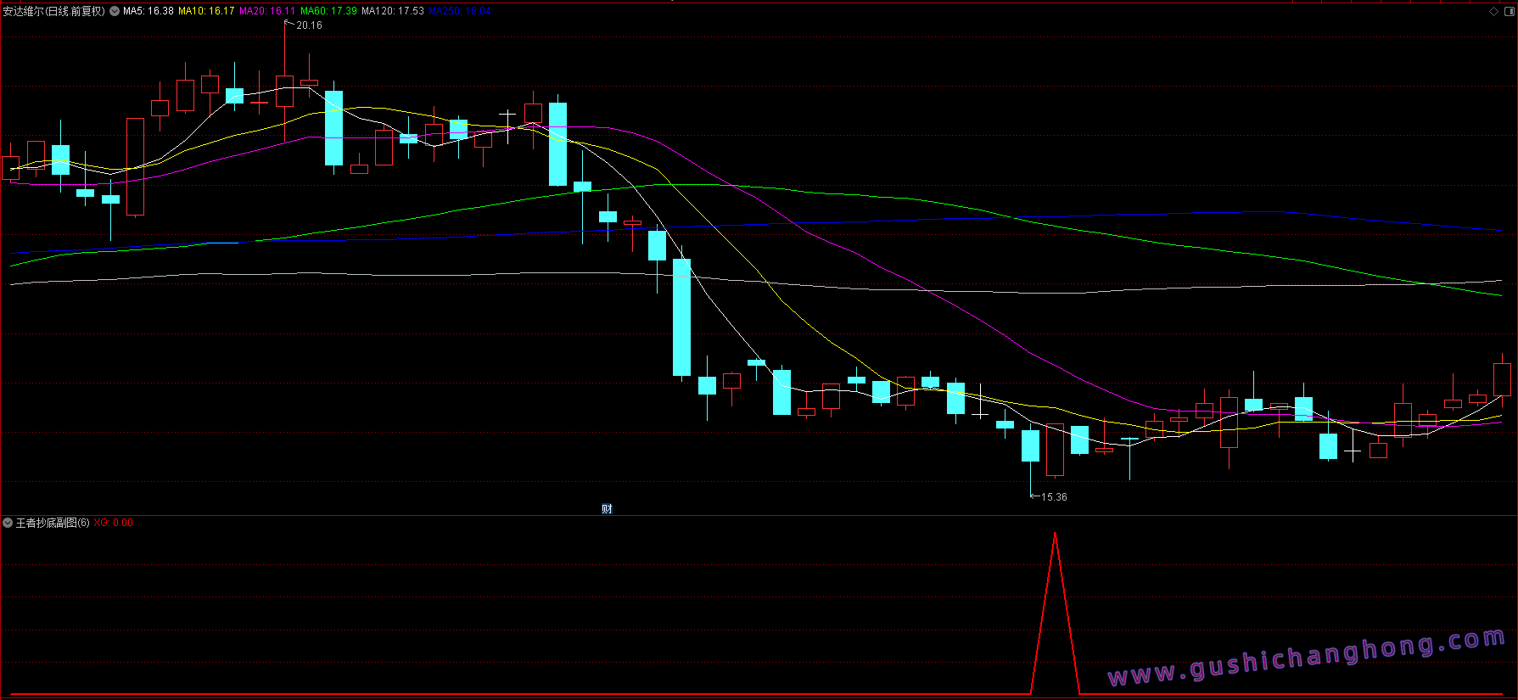1518x700 pixels.
Task: Select the MA120: 17.53 label
Action: click(x=392, y=11)
